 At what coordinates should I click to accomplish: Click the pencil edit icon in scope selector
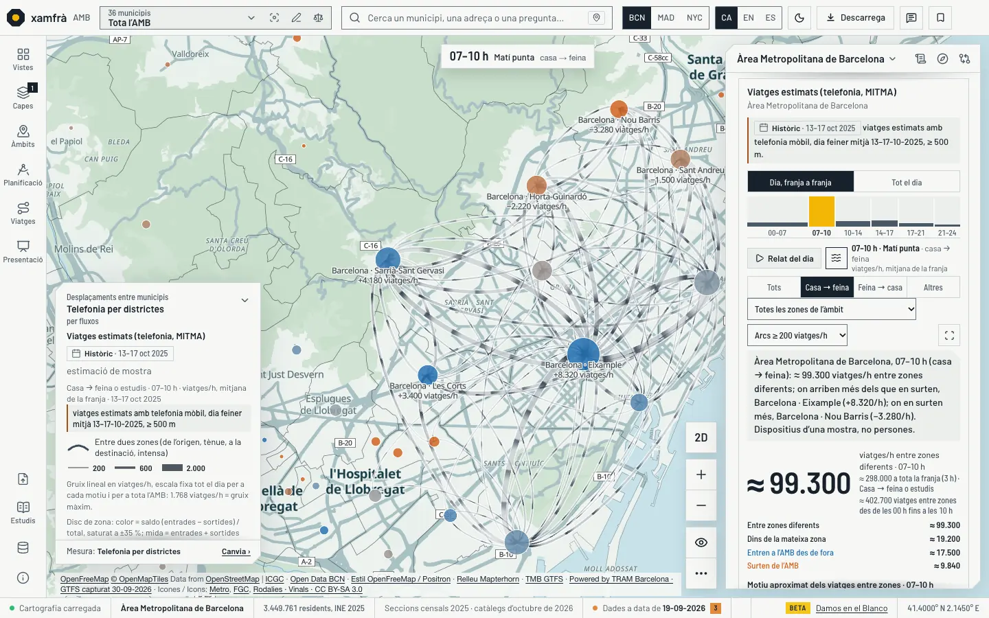pyautogui.click(x=296, y=18)
